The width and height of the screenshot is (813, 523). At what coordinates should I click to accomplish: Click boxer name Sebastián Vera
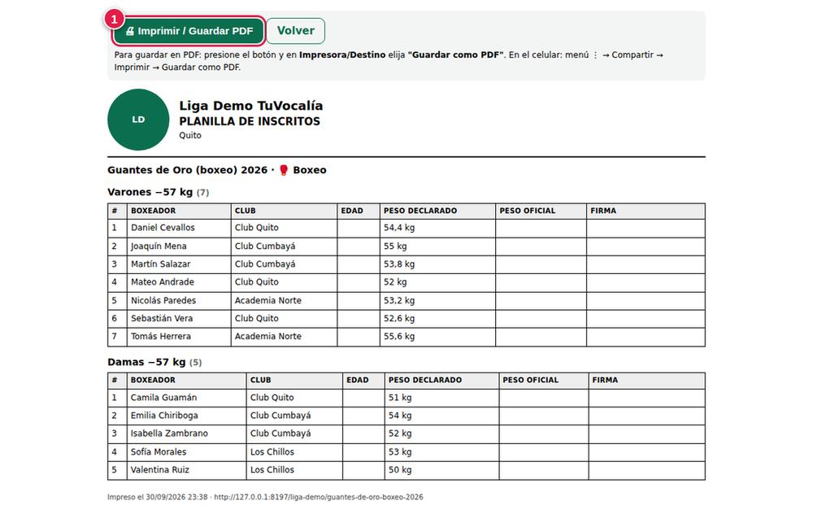tap(162, 319)
